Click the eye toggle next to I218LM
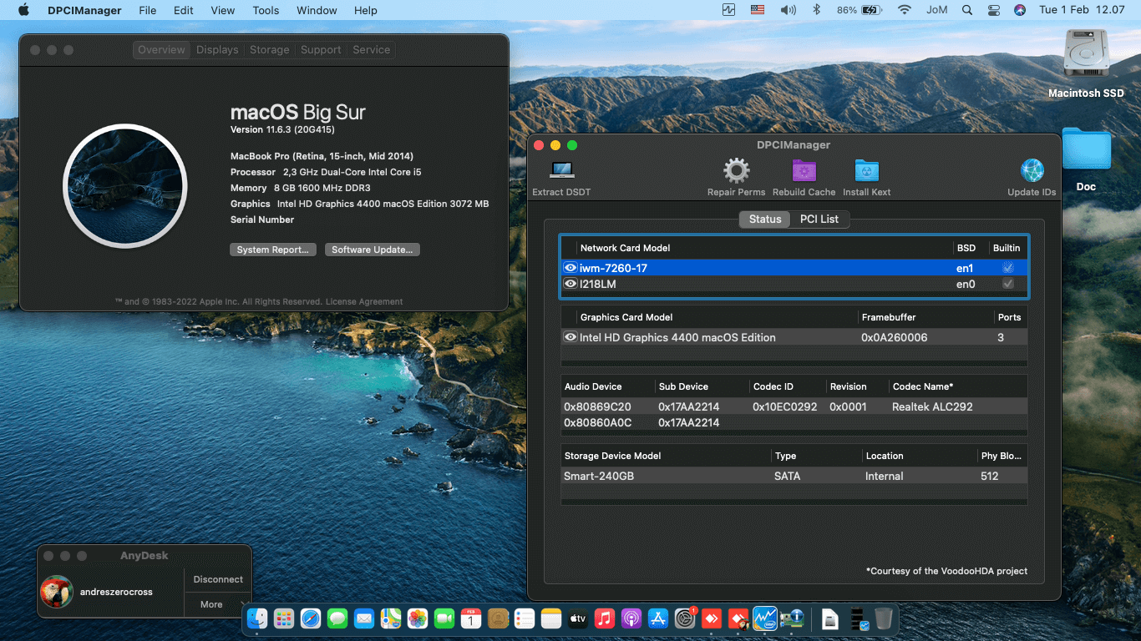The height and width of the screenshot is (641, 1141). click(570, 284)
